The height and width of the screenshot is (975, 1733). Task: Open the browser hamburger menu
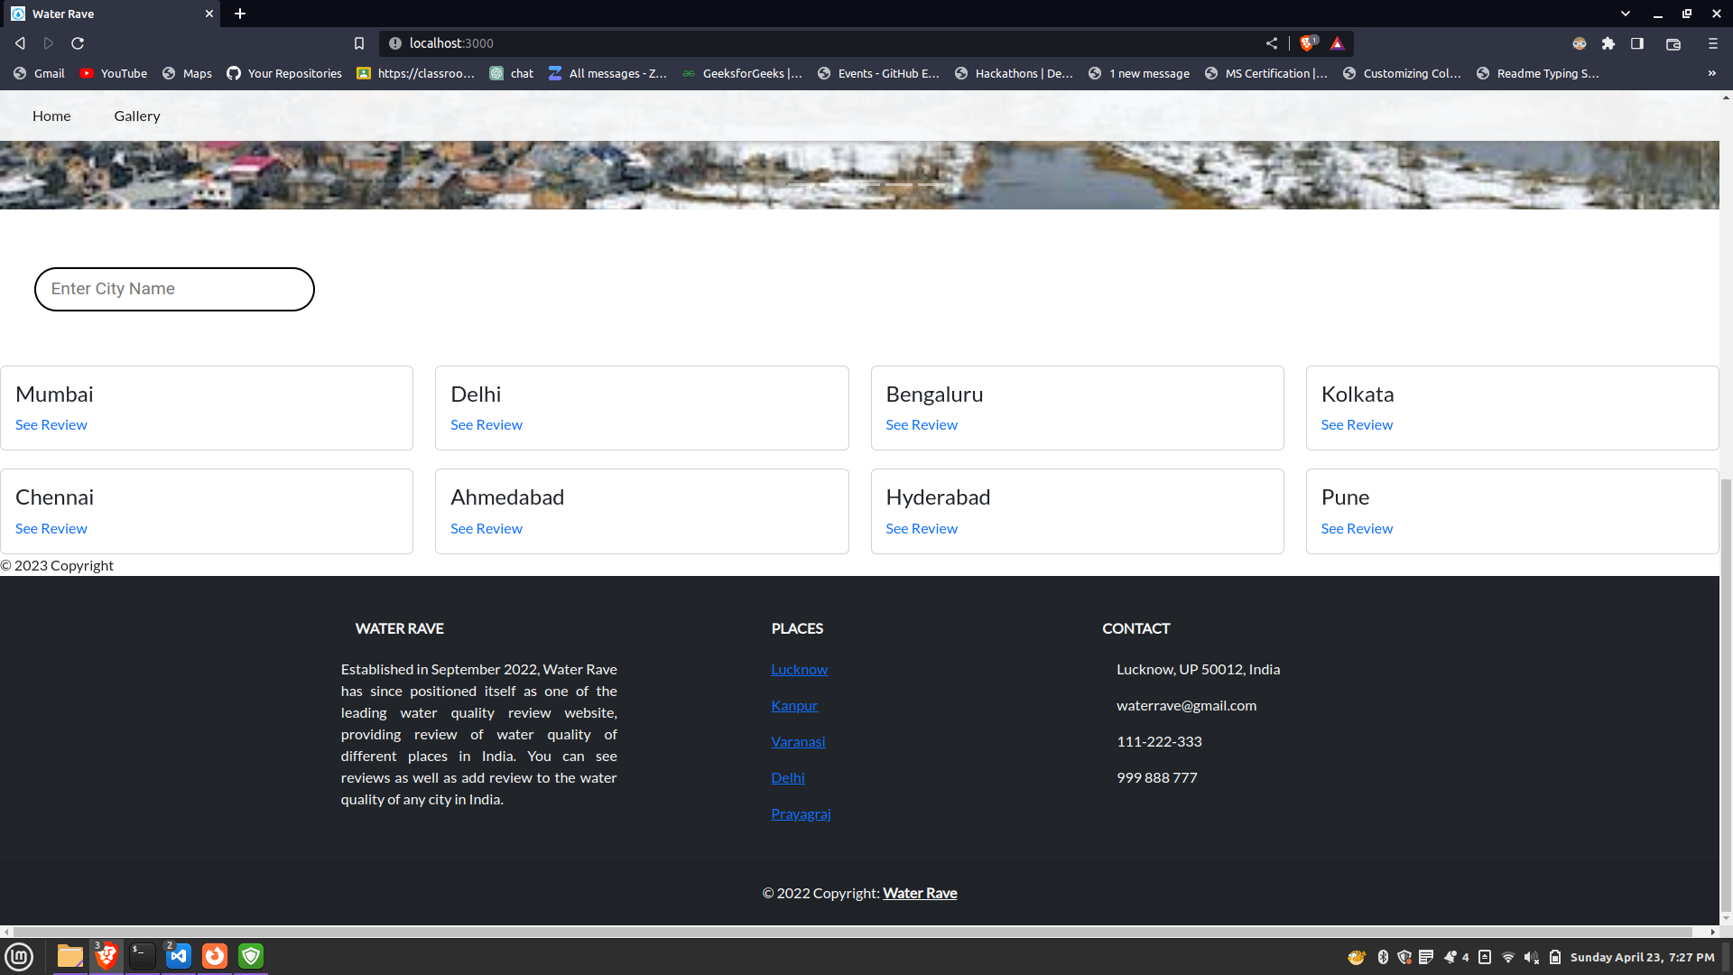[x=1713, y=43]
